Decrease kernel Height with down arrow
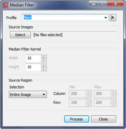Image resolution: width=126 pixels, height=129 pixels. tap(44, 69)
